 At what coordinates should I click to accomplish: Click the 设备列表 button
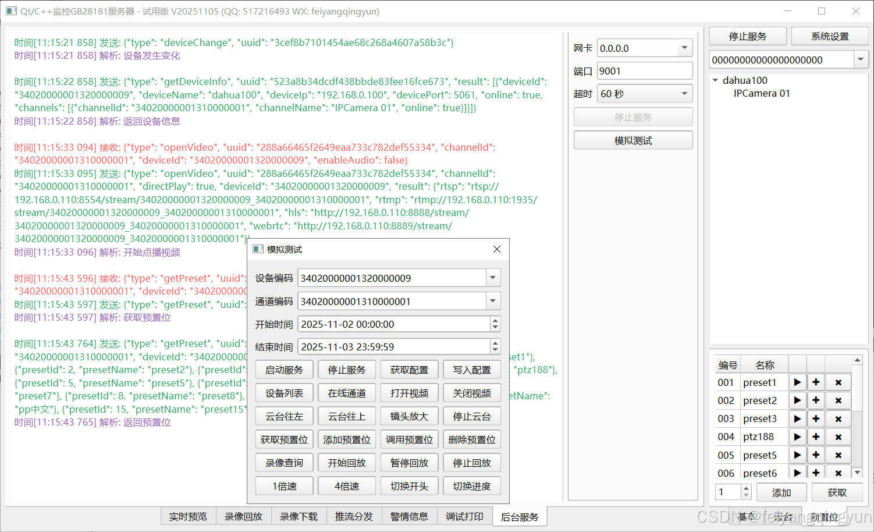[x=284, y=393]
